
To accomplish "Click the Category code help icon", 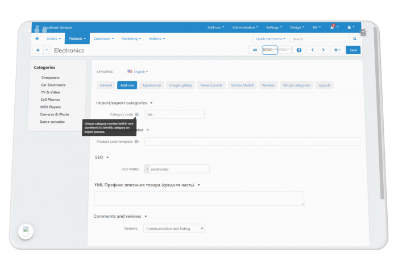I will pyautogui.click(x=137, y=114).
